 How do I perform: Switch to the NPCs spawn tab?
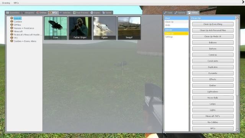[x=53, y=13]
